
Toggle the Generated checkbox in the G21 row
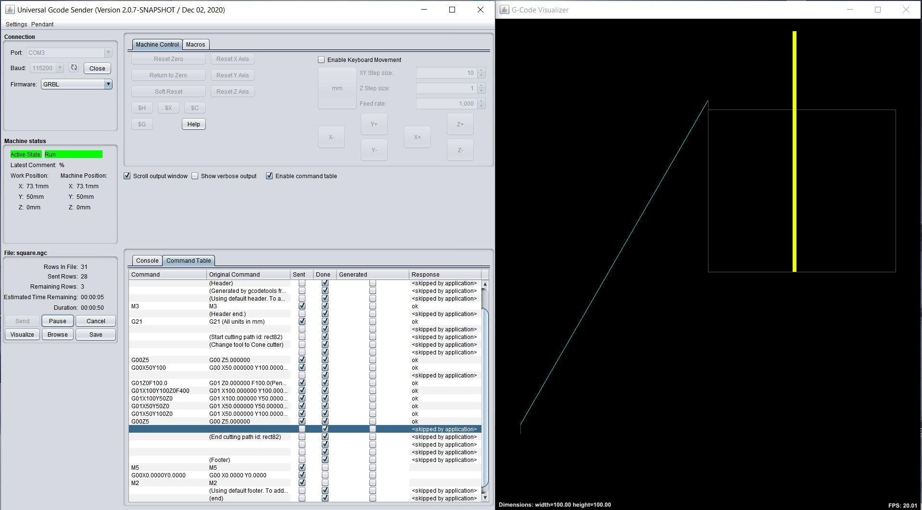[x=373, y=321]
